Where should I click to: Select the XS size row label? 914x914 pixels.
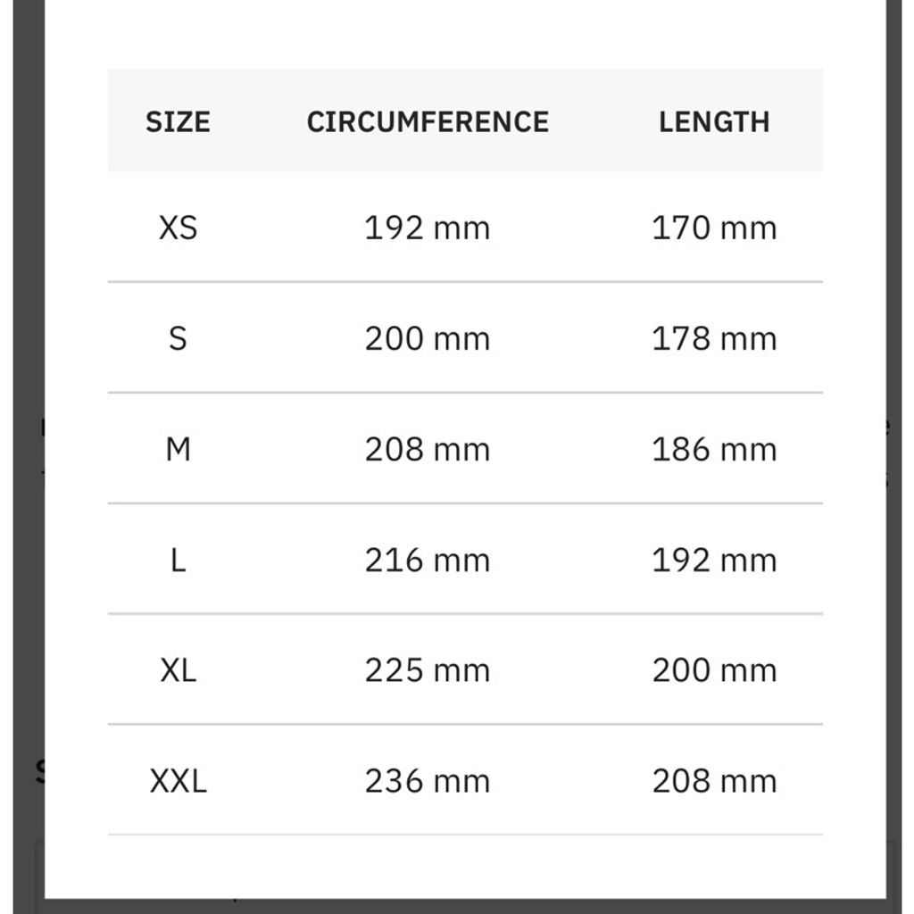[178, 228]
